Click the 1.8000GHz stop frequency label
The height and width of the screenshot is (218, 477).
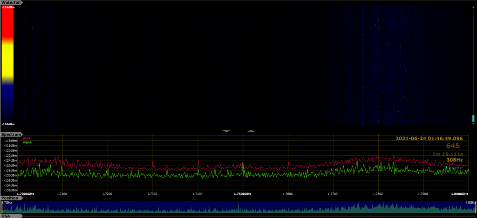(459, 193)
